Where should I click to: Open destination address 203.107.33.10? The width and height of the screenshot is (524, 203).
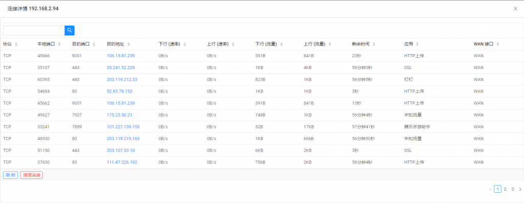coord(121,150)
